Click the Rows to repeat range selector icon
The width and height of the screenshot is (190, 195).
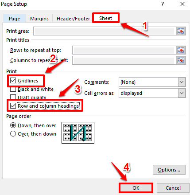181,50
